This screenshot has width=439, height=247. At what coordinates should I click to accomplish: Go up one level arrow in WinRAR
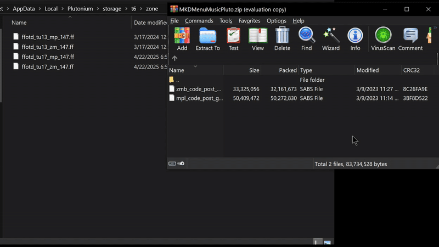(x=175, y=58)
